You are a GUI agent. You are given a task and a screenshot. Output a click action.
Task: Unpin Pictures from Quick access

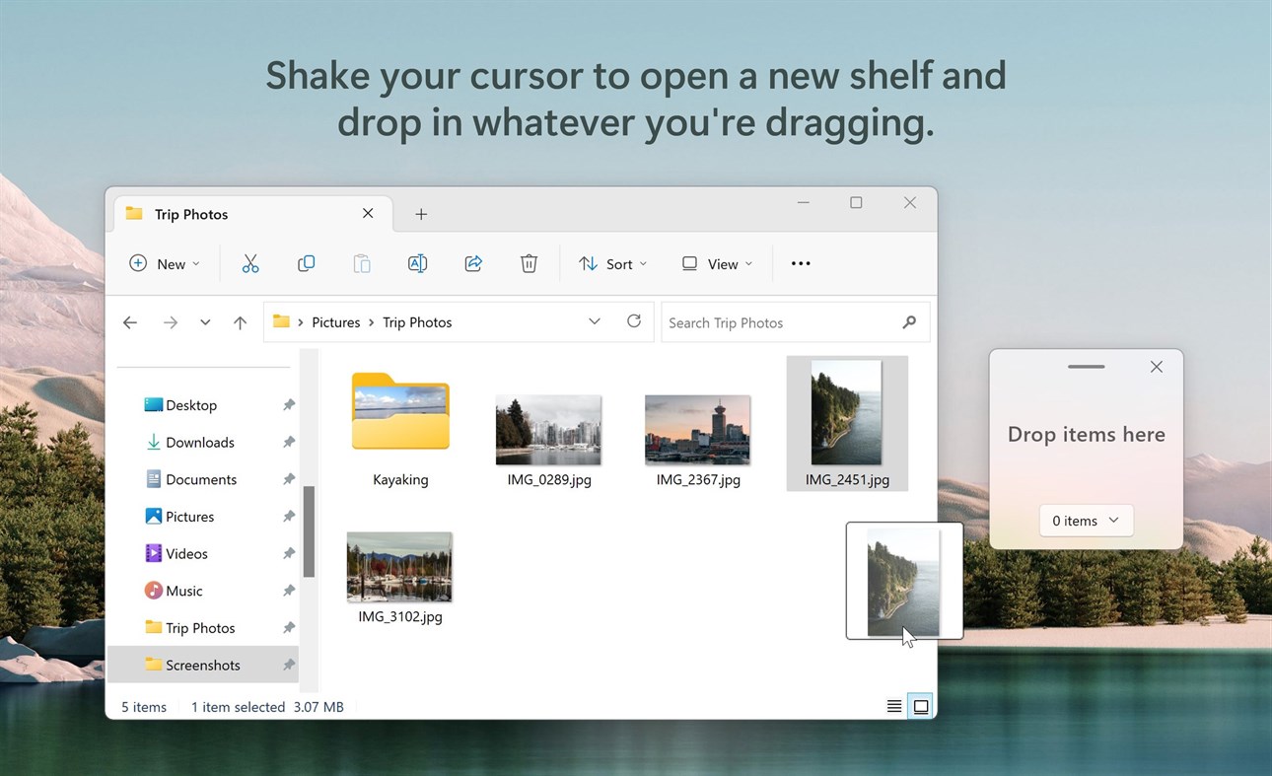tap(287, 516)
